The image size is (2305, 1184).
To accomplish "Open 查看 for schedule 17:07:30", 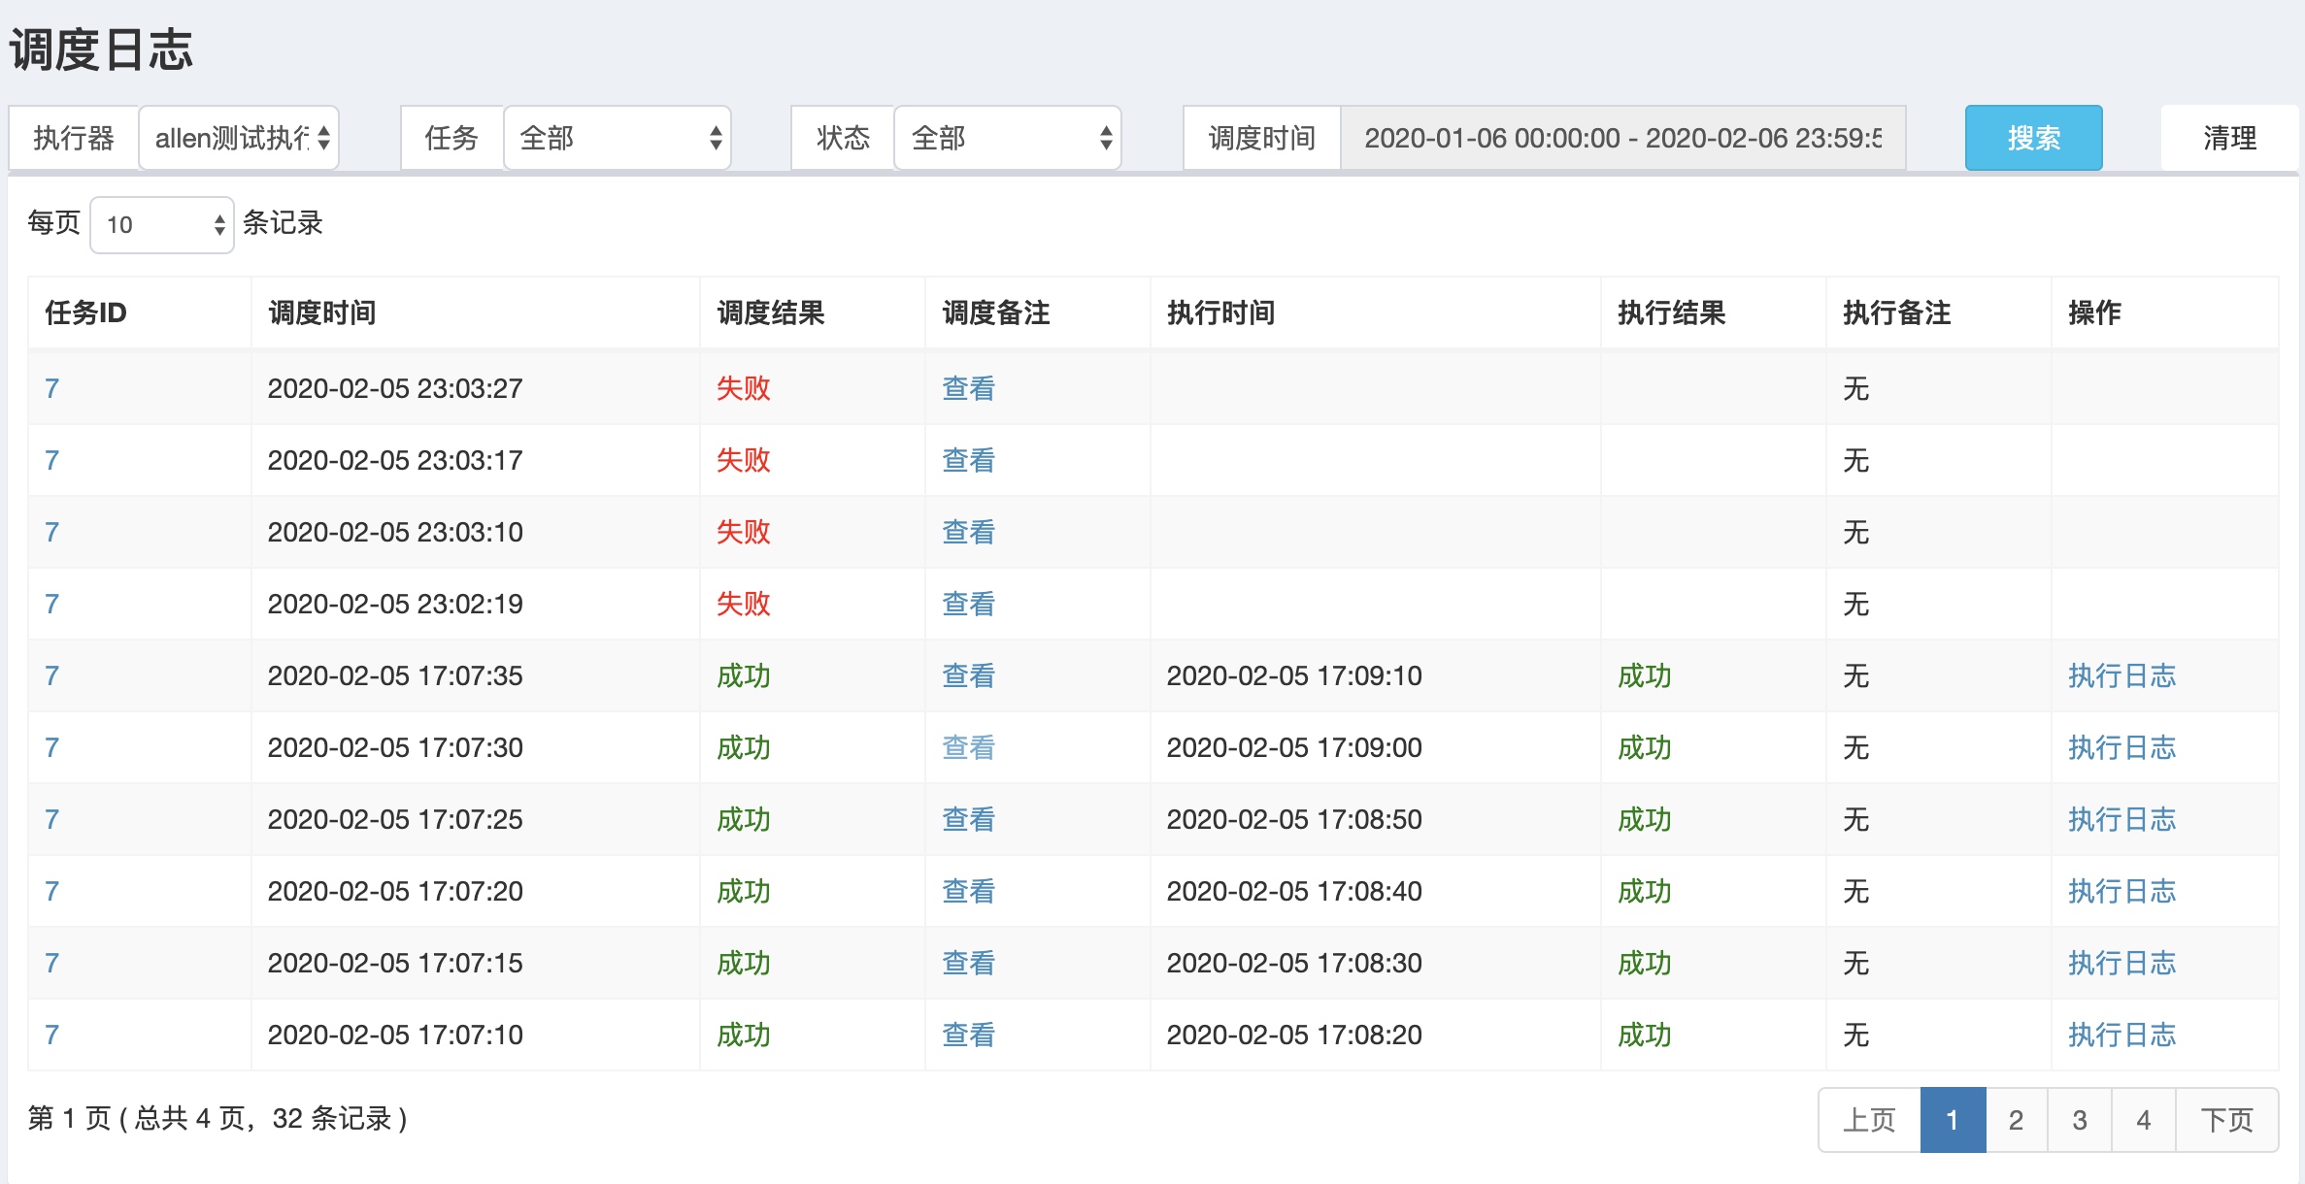I will [x=968, y=747].
